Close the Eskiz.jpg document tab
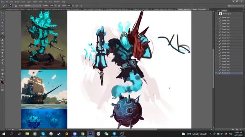This screenshot has height=137, width=245. click(x=208, y=9)
